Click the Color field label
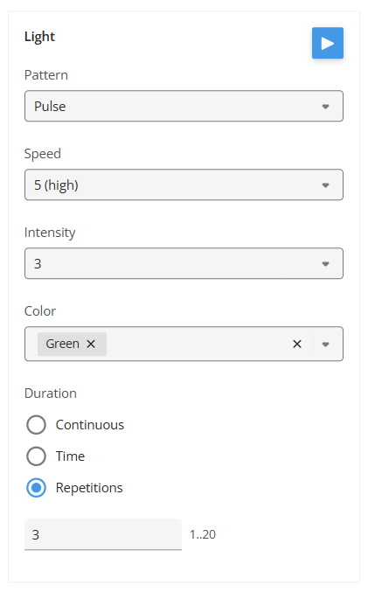This screenshot has width=368, height=592. pos(40,311)
